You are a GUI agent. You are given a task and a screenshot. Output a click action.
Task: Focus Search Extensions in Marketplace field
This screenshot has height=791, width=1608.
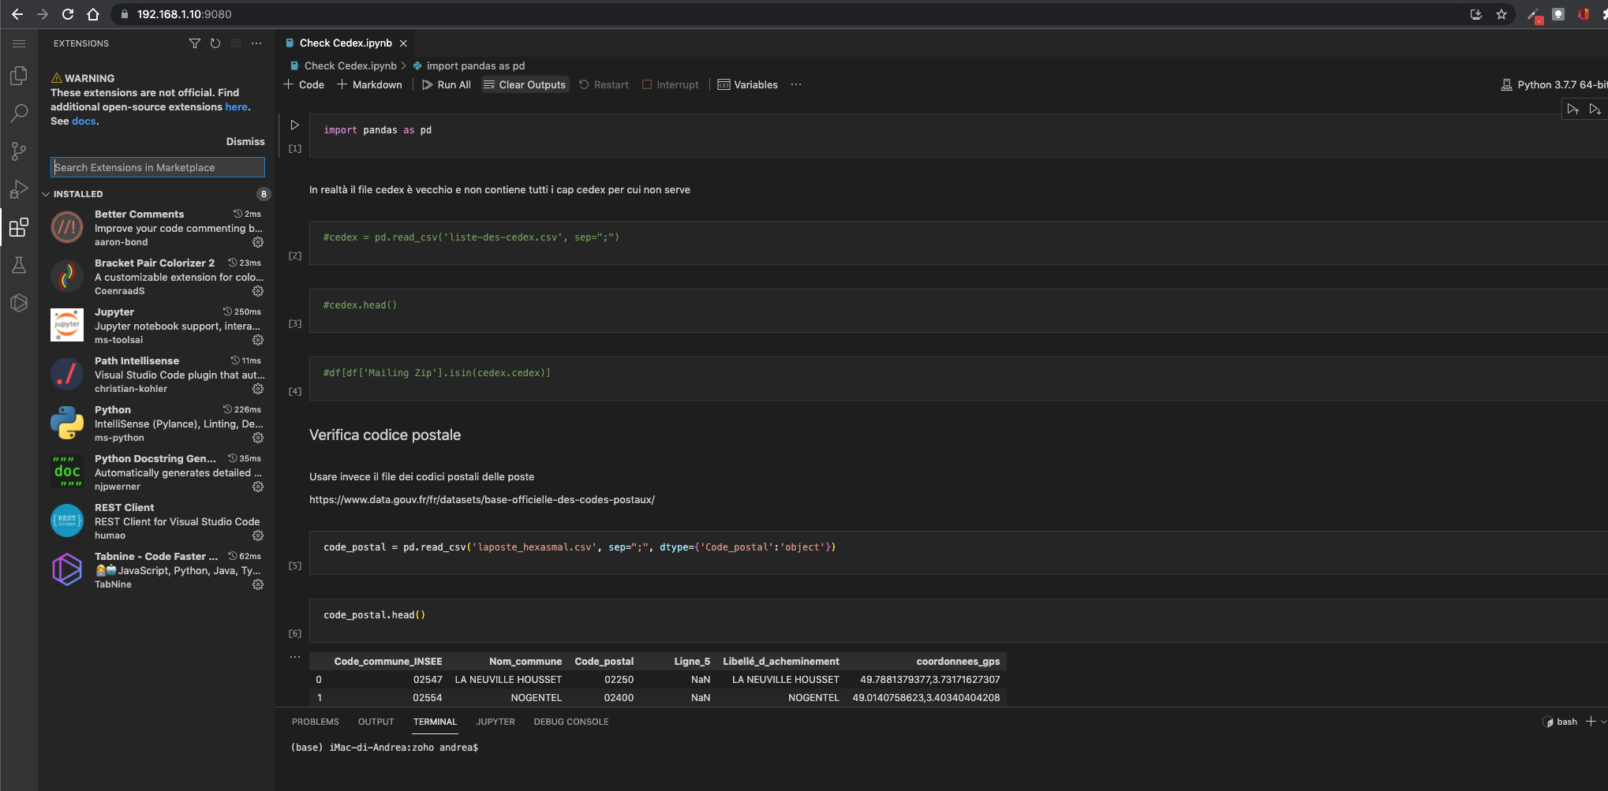[158, 167]
